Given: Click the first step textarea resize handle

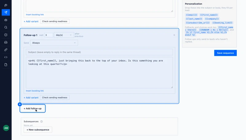Looking at the screenshot, I should point(172,11).
